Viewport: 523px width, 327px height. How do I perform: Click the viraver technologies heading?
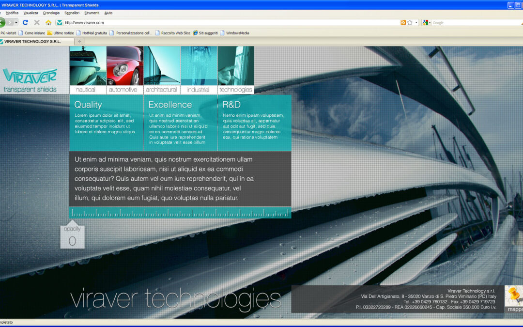click(176, 299)
